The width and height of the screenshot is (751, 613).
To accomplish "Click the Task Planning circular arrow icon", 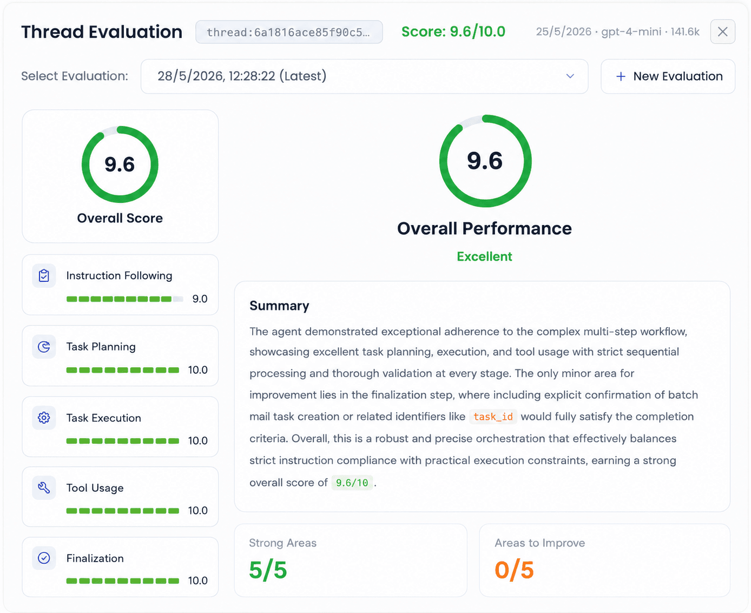I will (44, 347).
